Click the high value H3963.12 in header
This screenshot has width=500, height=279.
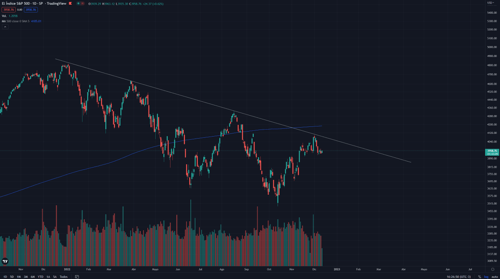pos(108,3)
